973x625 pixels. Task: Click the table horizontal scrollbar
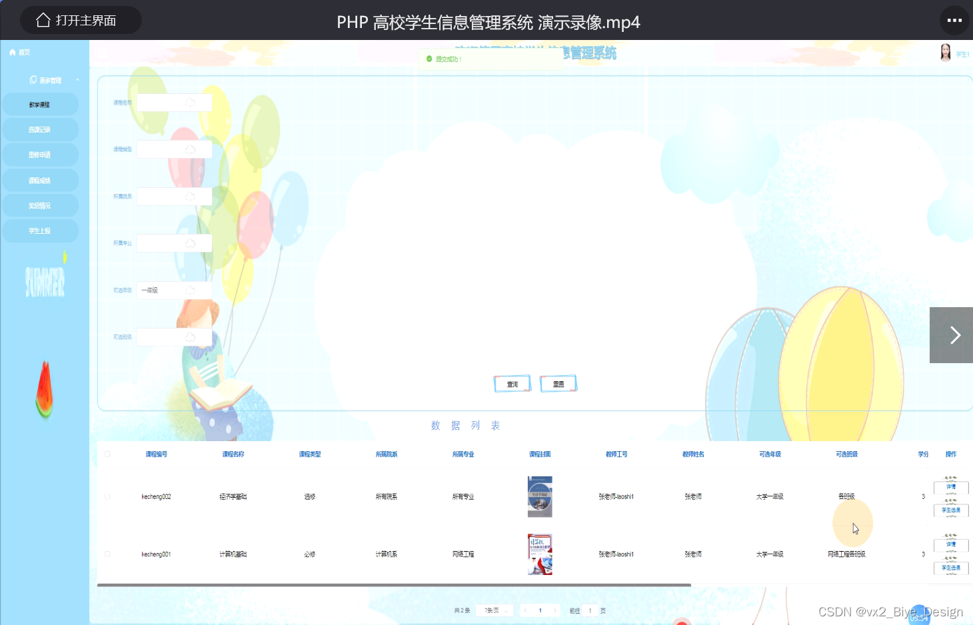click(394, 585)
